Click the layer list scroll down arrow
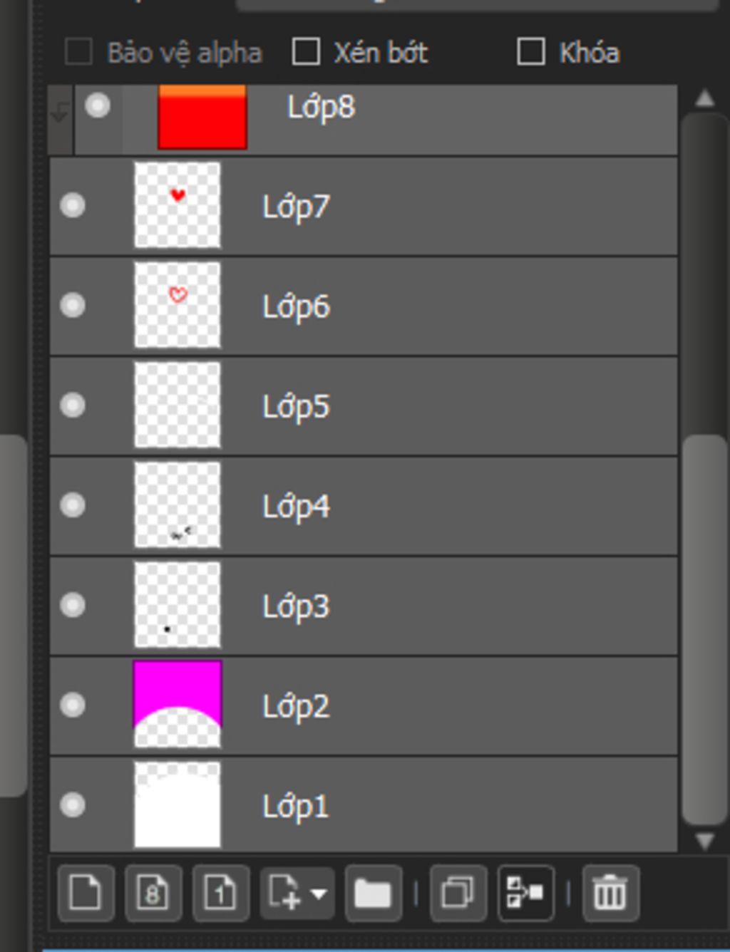The image size is (730, 952). (704, 842)
